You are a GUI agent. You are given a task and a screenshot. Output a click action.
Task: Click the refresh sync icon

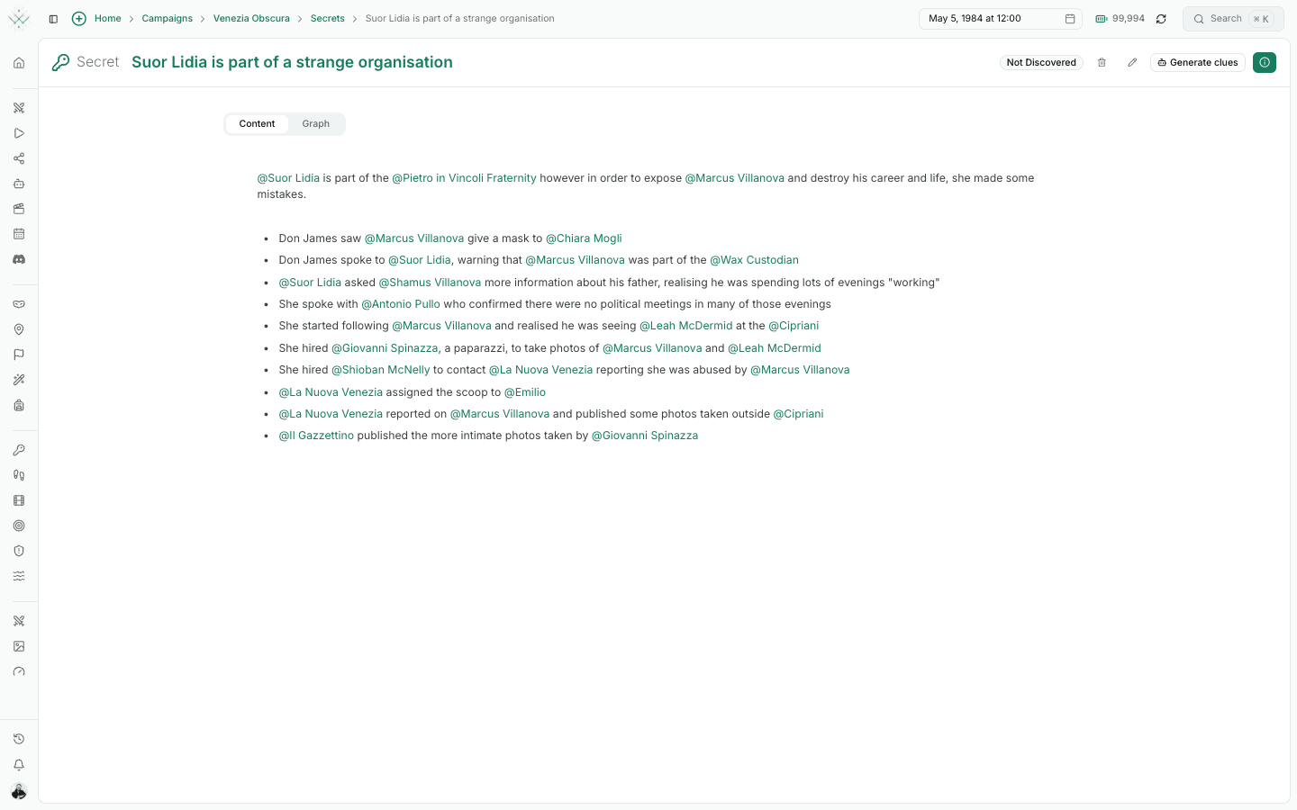pyautogui.click(x=1161, y=19)
